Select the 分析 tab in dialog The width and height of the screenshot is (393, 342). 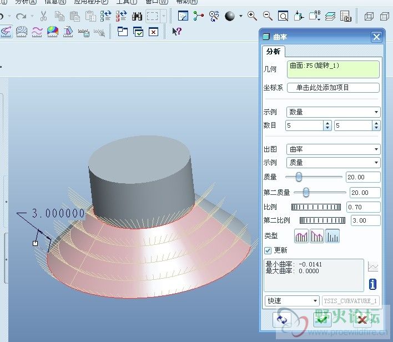pyautogui.click(x=273, y=52)
